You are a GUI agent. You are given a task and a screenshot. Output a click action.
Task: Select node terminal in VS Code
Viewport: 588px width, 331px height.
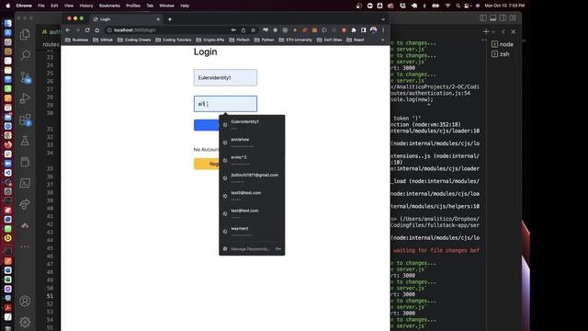coord(503,44)
